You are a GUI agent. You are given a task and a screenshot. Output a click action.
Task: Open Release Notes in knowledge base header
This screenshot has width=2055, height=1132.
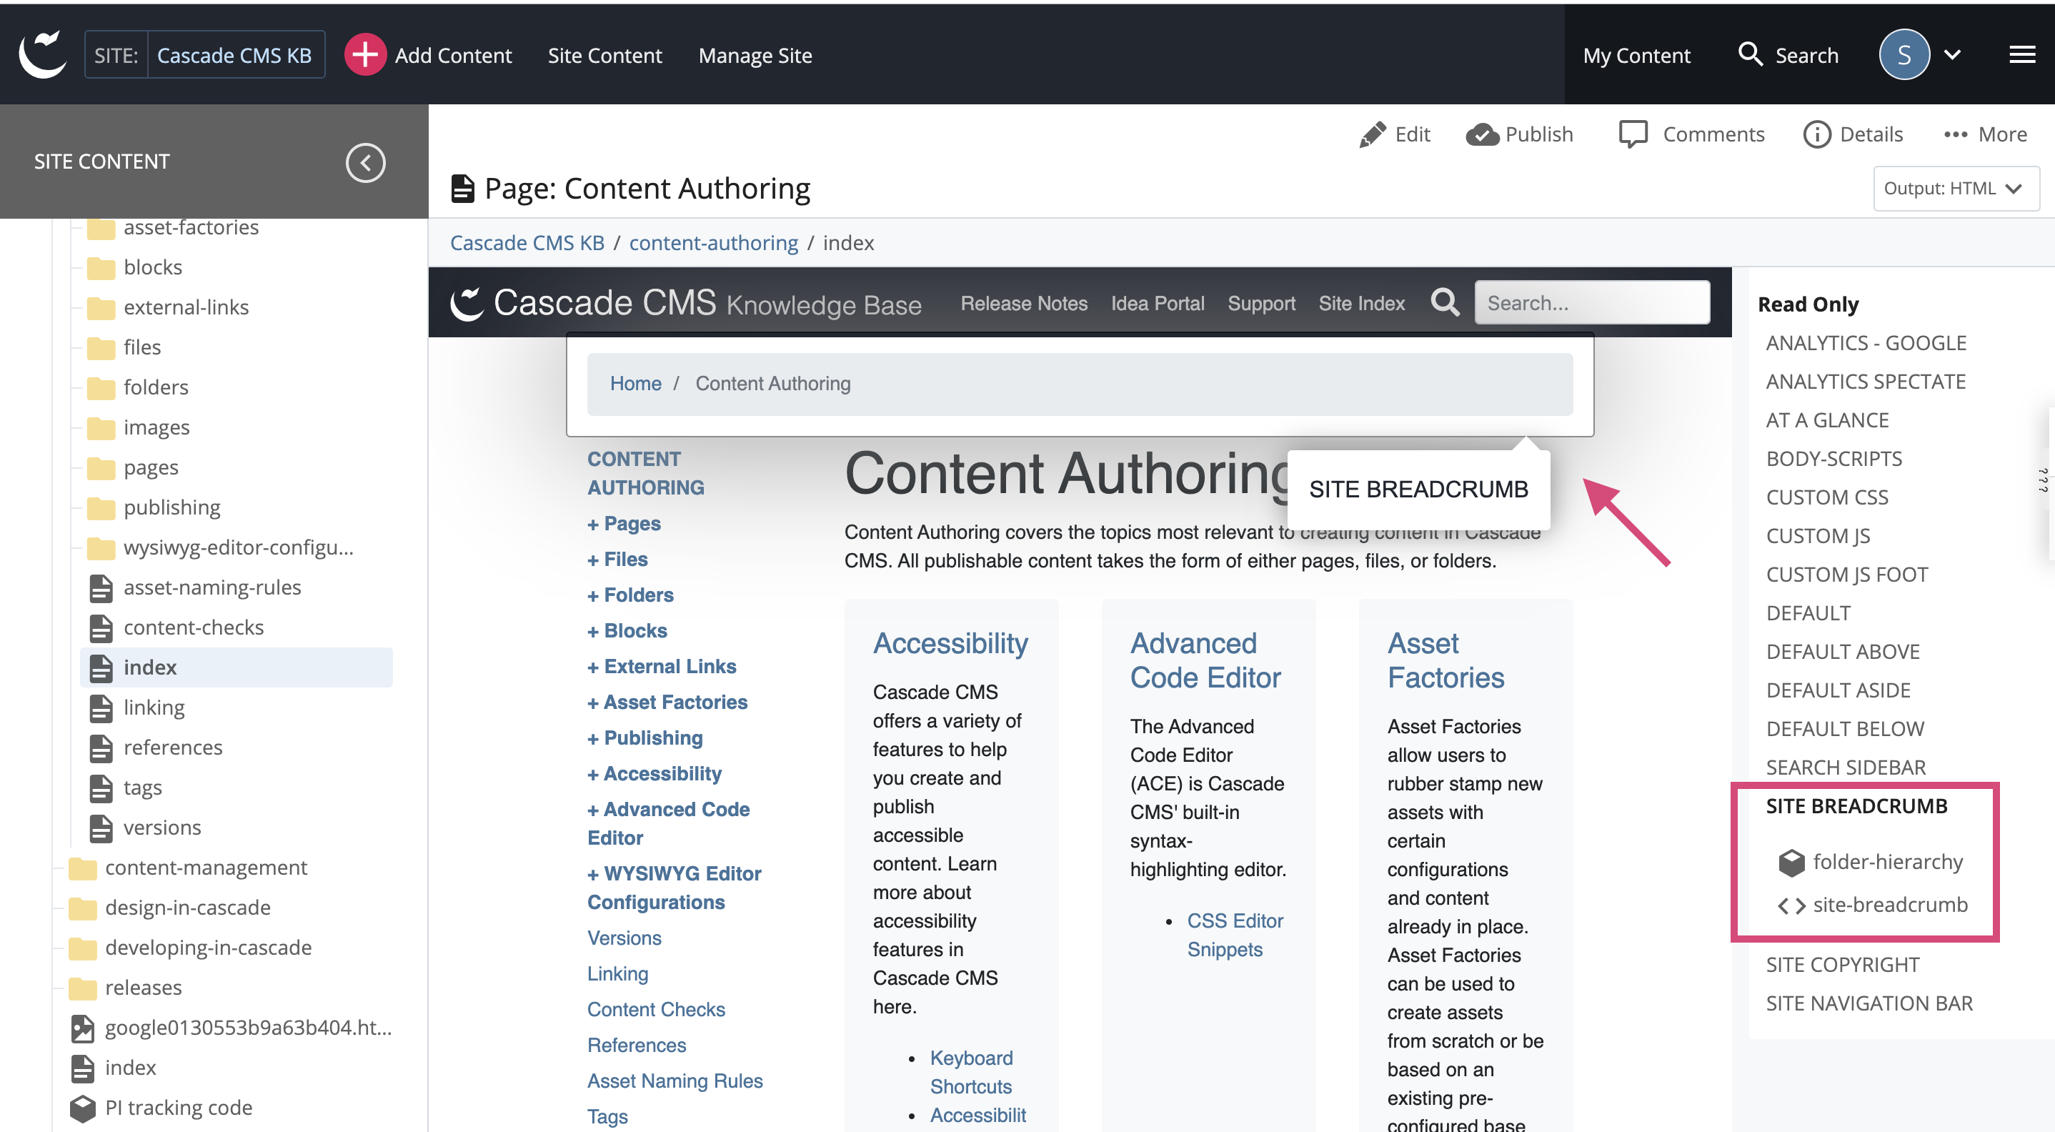pos(1023,303)
